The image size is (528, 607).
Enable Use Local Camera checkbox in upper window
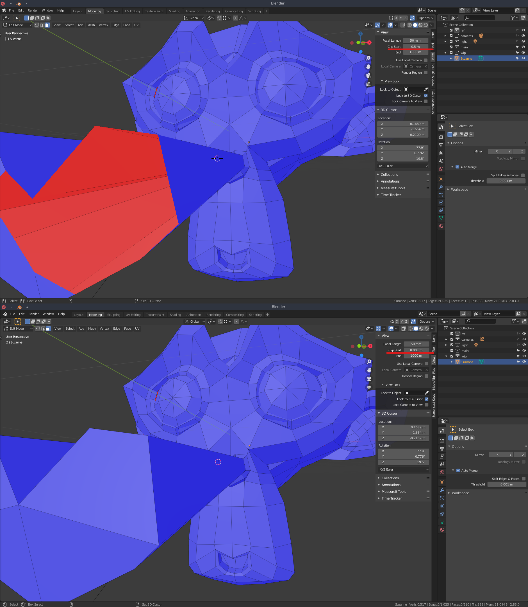(x=425, y=60)
